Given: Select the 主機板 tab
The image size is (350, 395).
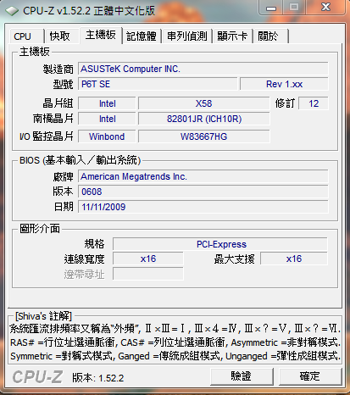Looking at the screenshot, I should [101, 35].
